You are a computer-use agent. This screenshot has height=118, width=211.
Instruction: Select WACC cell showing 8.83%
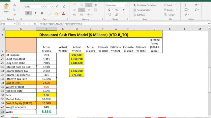pyautogui.click(x=46, y=112)
